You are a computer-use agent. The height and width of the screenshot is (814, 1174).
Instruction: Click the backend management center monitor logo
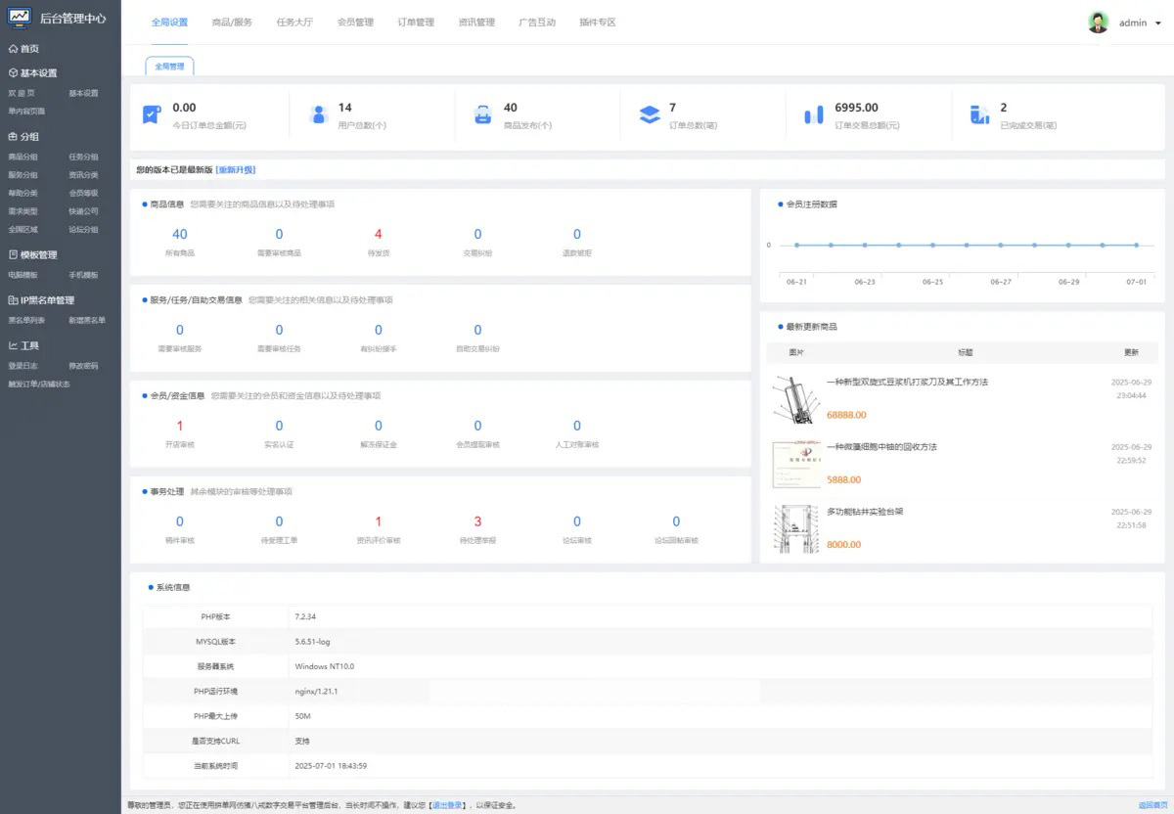click(20, 19)
